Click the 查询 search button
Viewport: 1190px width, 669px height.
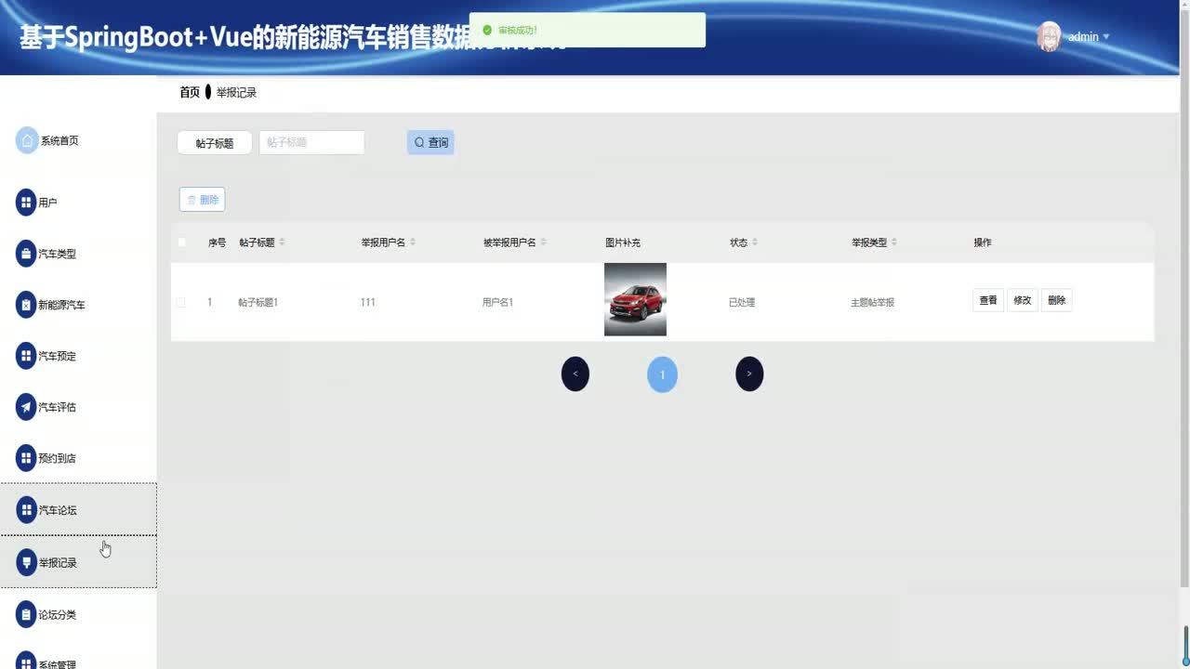click(x=430, y=142)
